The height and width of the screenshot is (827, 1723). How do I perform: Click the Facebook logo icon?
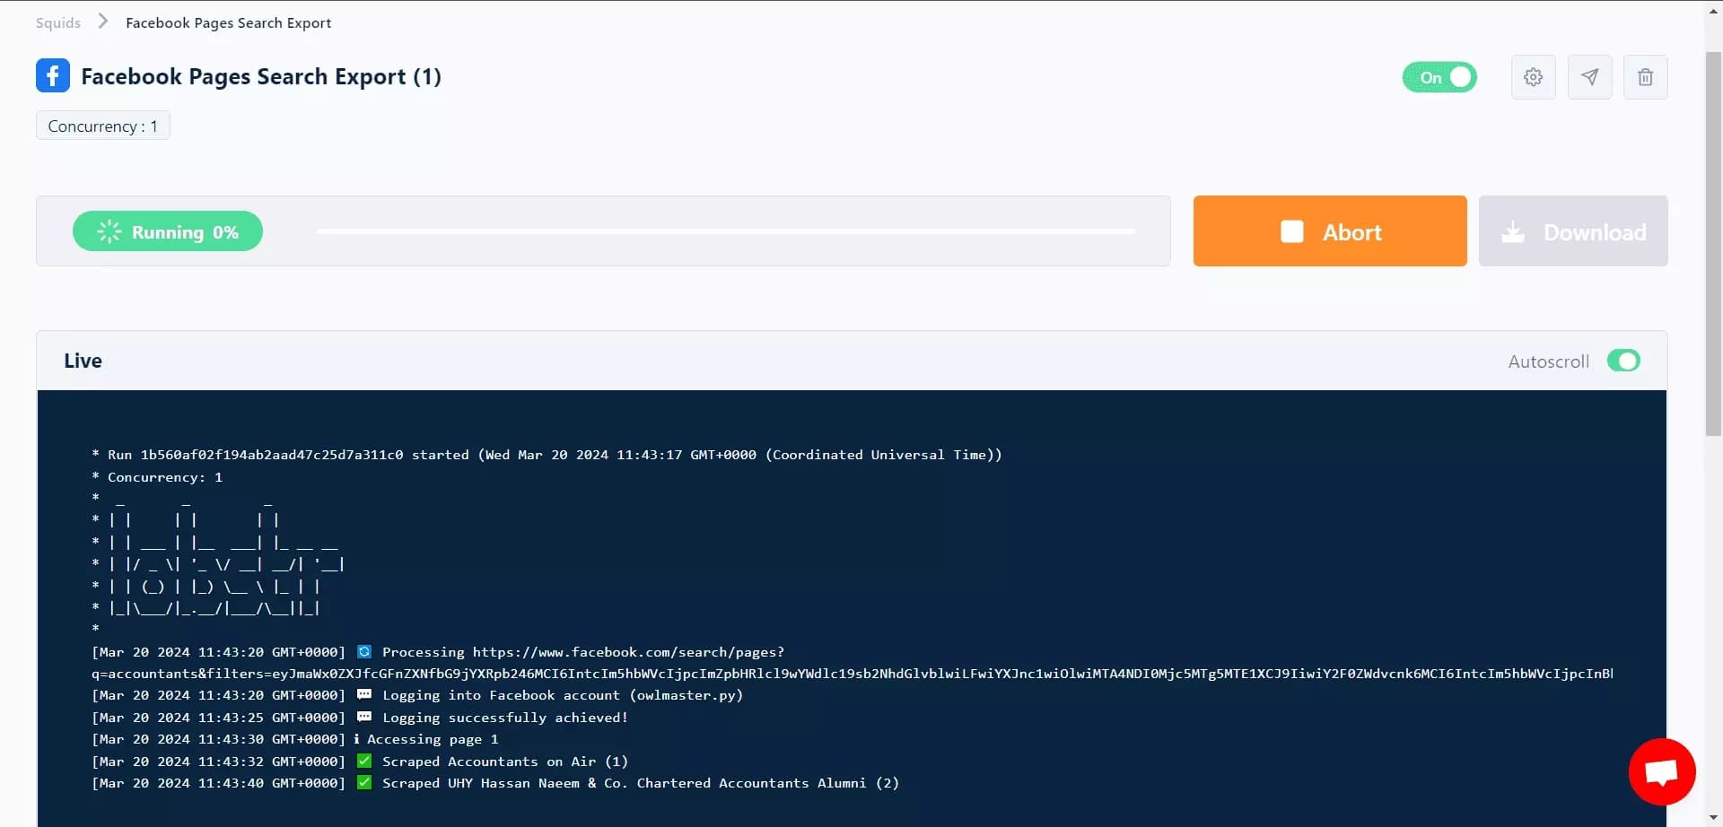52,75
